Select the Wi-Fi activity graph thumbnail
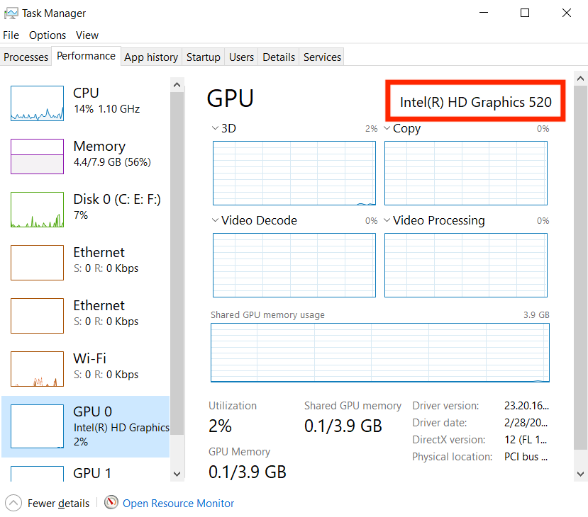The height and width of the screenshot is (517, 588). pyautogui.click(x=37, y=369)
